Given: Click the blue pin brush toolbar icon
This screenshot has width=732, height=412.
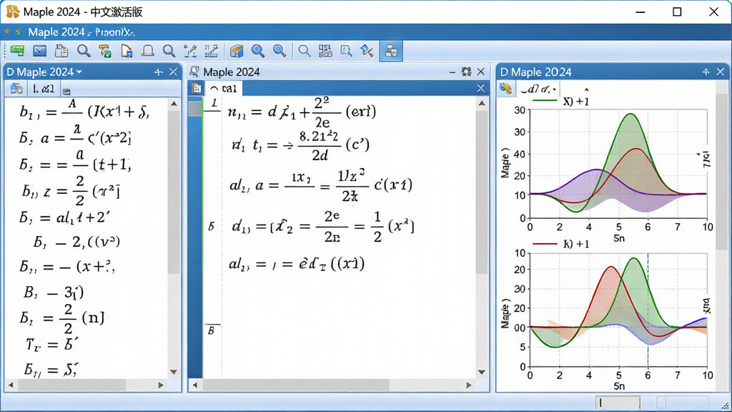Looking at the screenshot, I should click(367, 51).
